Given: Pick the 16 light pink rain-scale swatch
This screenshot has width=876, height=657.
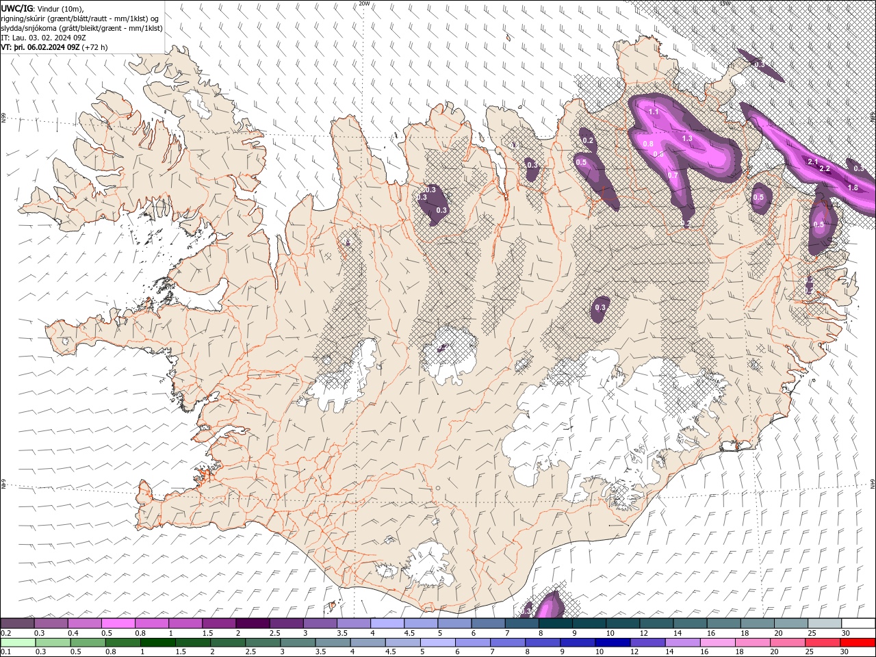Looking at the screenshot, I should click(x=718, y=643).
